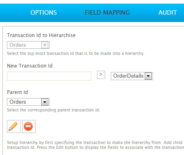This screenshot has height=155, width=184.
Task: Select the OrderDetails combo box text
Action: click(128, 76)
